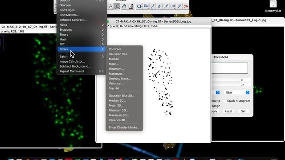
Task: Click Reset in the Threshold dialog
Action: click(x=228, y=111)
